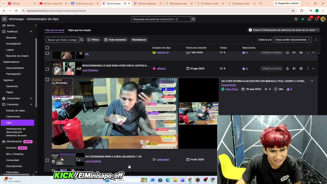Click the clip title search field

[x=63, y=40]
